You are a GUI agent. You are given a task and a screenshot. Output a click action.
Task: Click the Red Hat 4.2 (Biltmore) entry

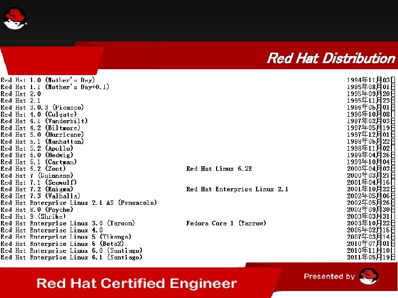(41, 128)
